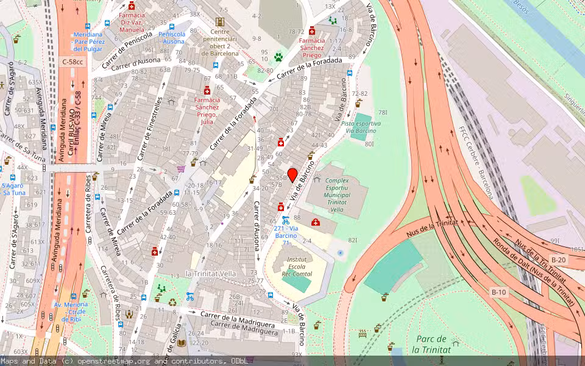Click the waste basket icon near house numbers 72-82

[x=358, y=105]
